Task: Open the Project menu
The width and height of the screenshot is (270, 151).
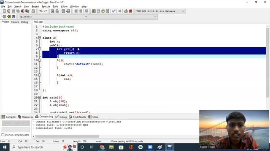Action: [35, 7]
